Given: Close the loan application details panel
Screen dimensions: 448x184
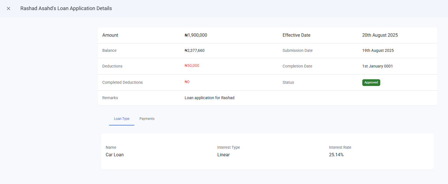Looking at the screenshot, I should click(8, 8).
